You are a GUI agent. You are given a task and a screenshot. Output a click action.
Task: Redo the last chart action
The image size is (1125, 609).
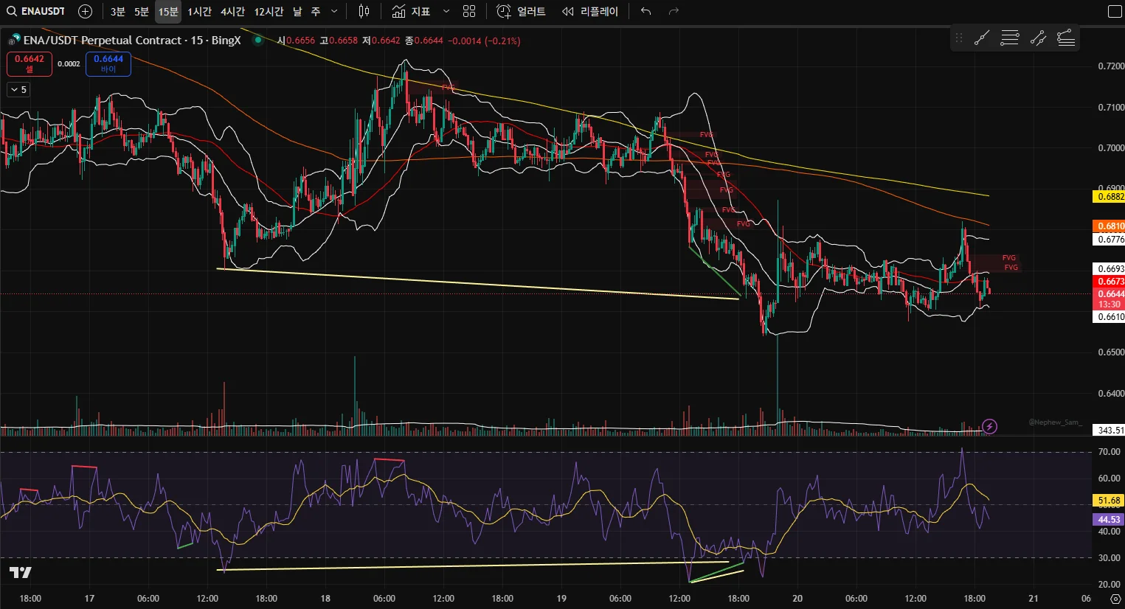tap(673, 11)
